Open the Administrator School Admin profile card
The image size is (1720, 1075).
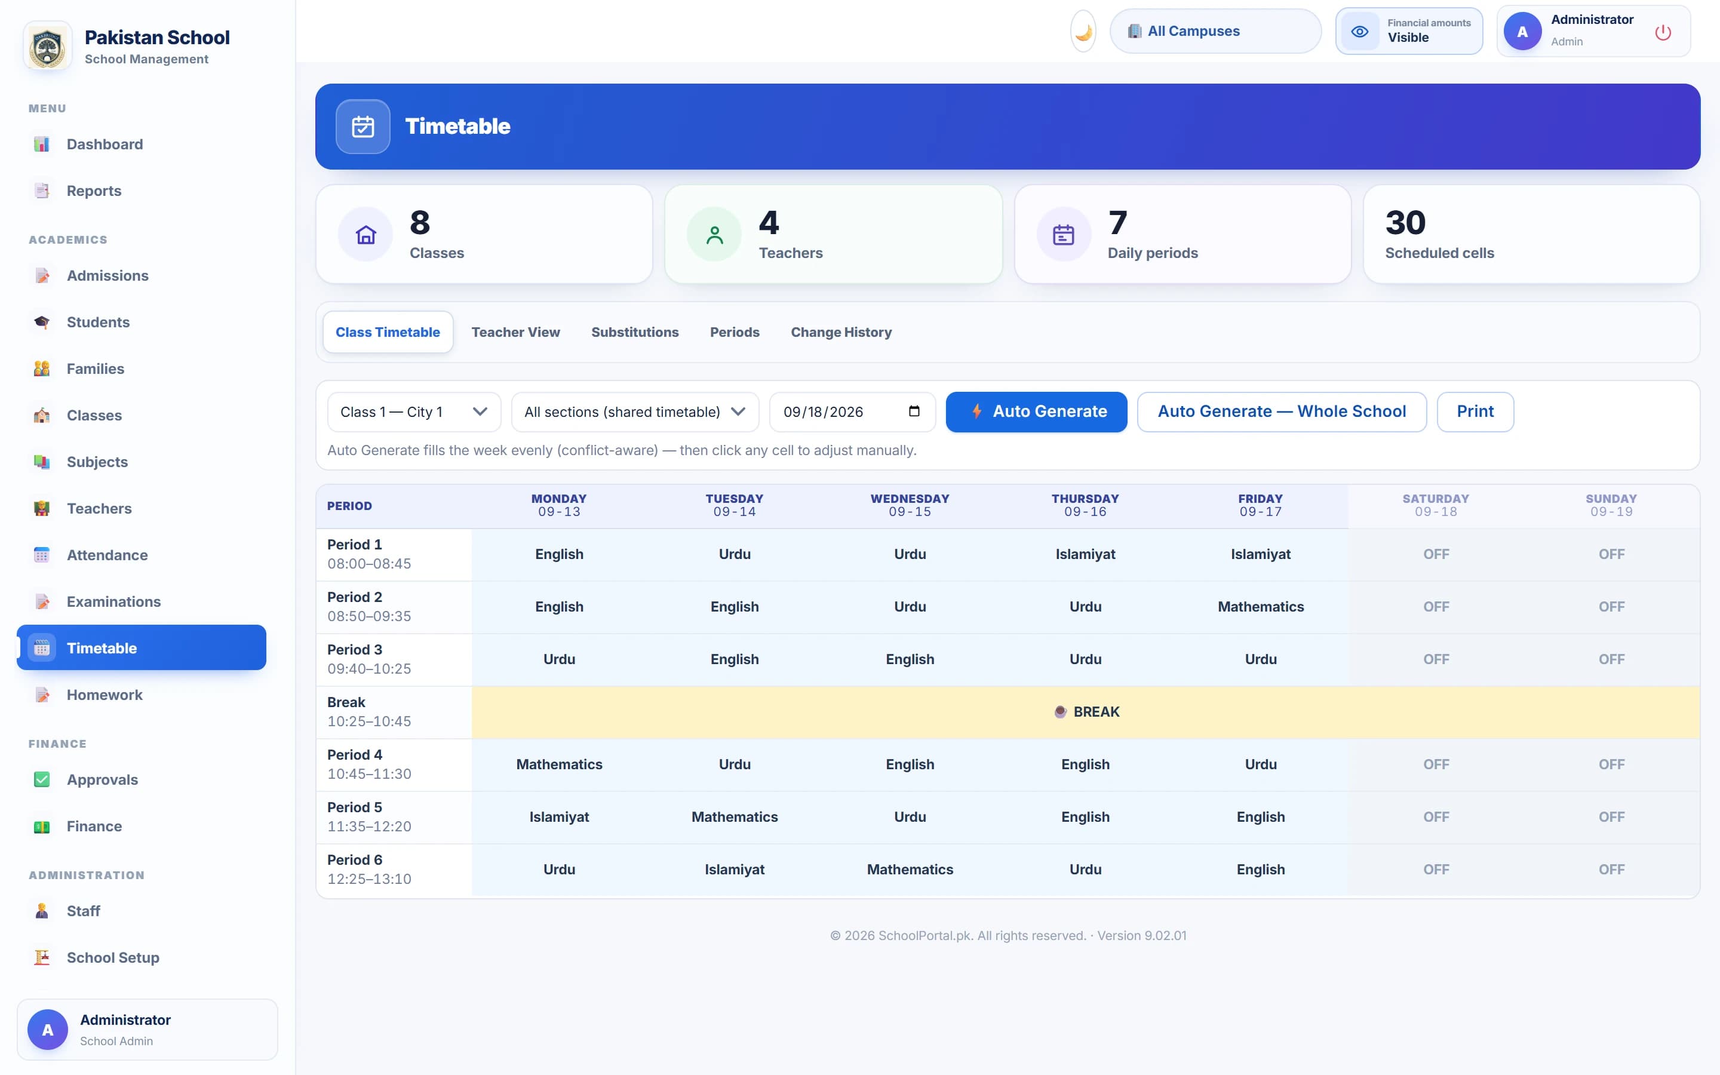(x=147, y=1030)
